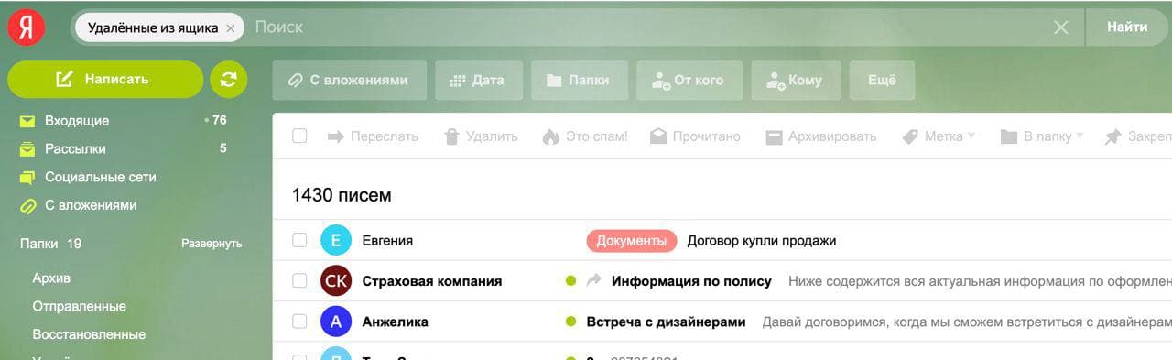Click the Архивировать icon

(774, 136)
